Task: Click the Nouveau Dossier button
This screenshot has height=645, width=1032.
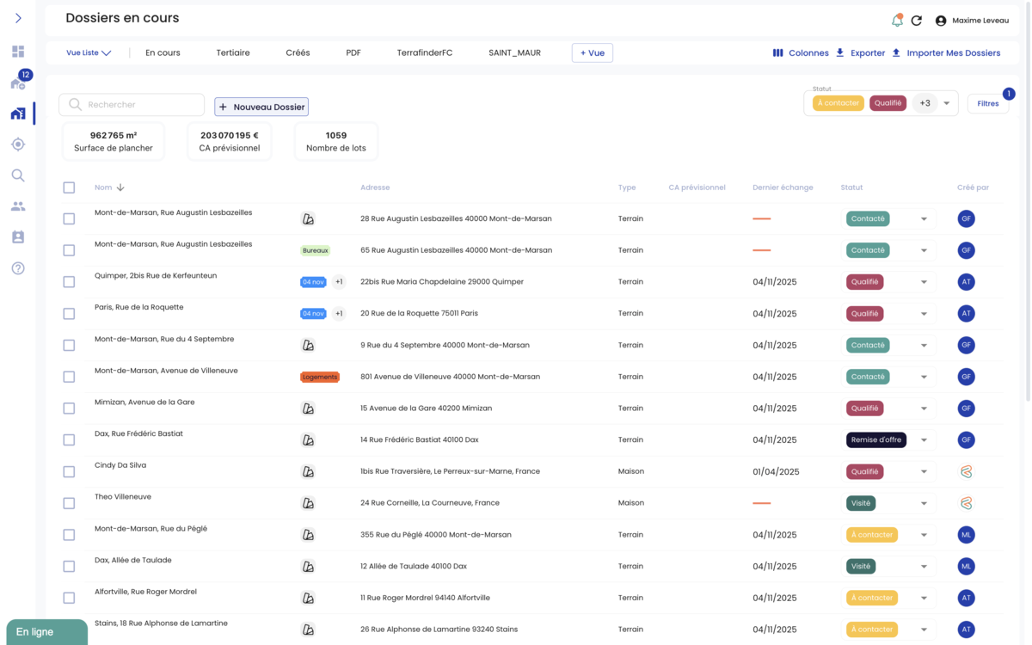Action: (261, 107)
